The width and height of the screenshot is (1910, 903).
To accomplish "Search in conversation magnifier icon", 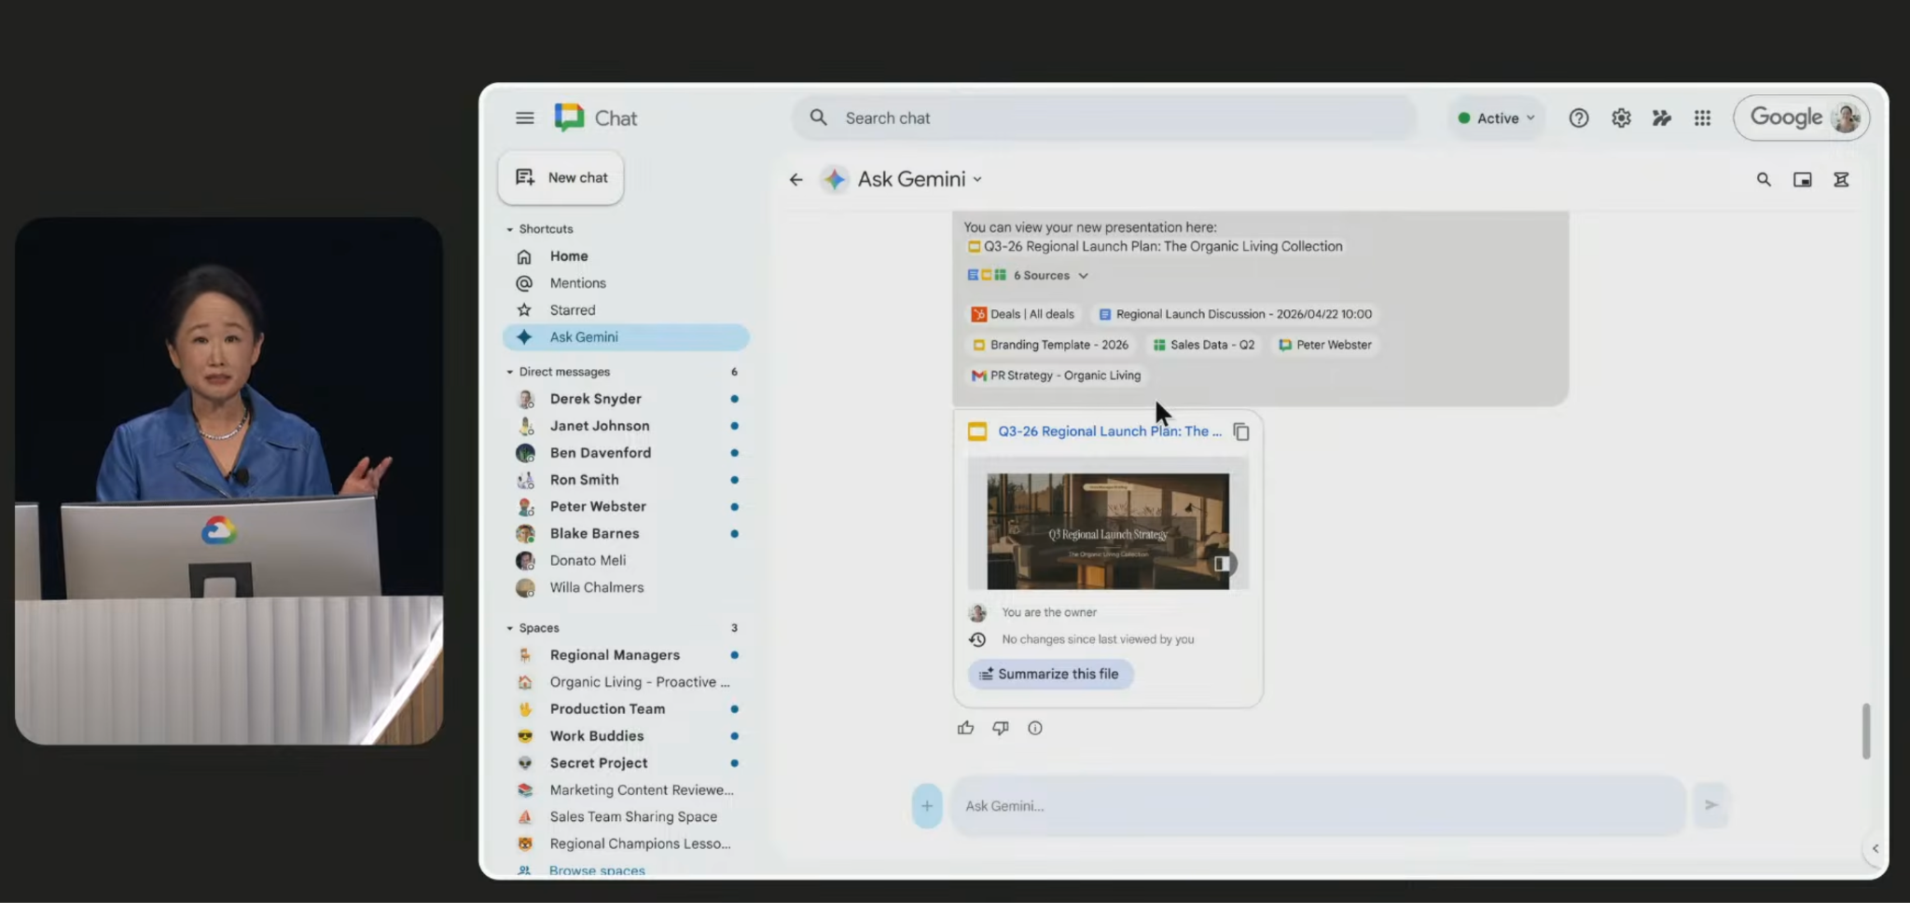I will click(1763, 180).
